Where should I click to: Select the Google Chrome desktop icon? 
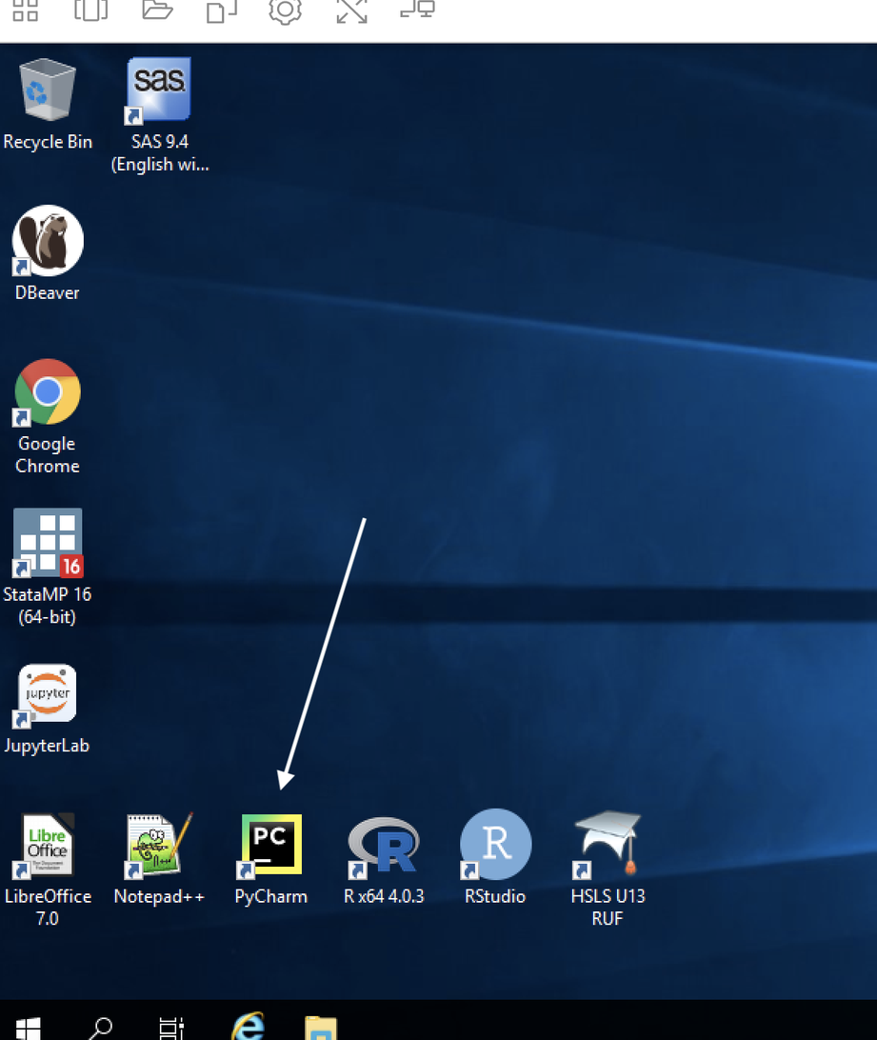coord(48,392)
